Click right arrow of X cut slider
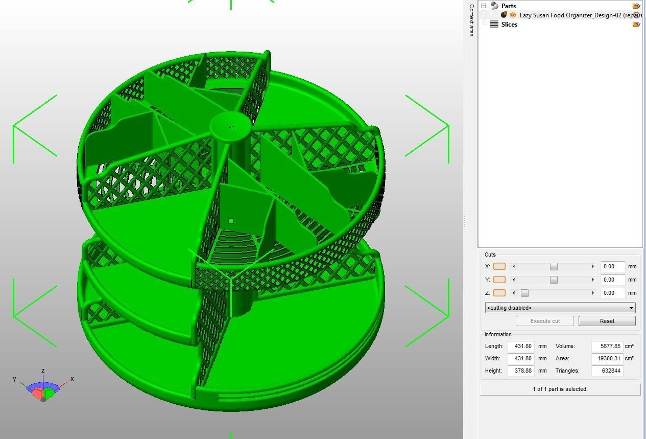 click(x=593, y=266)
